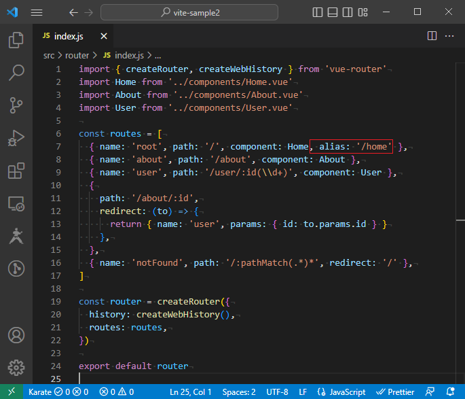Viewport: 465px width, 399px height.
Task: Click '../components/User.vue' import path
Action: [x=230, y=108]
